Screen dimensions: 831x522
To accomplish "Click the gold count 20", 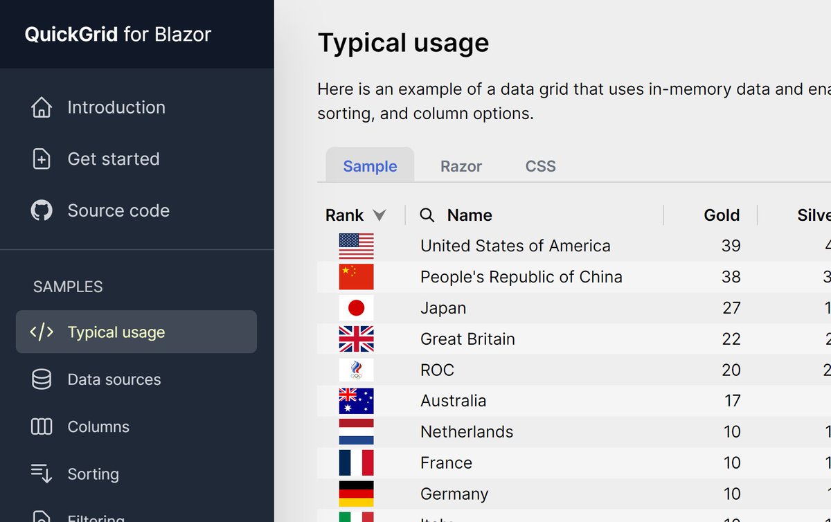I will 731,370.
